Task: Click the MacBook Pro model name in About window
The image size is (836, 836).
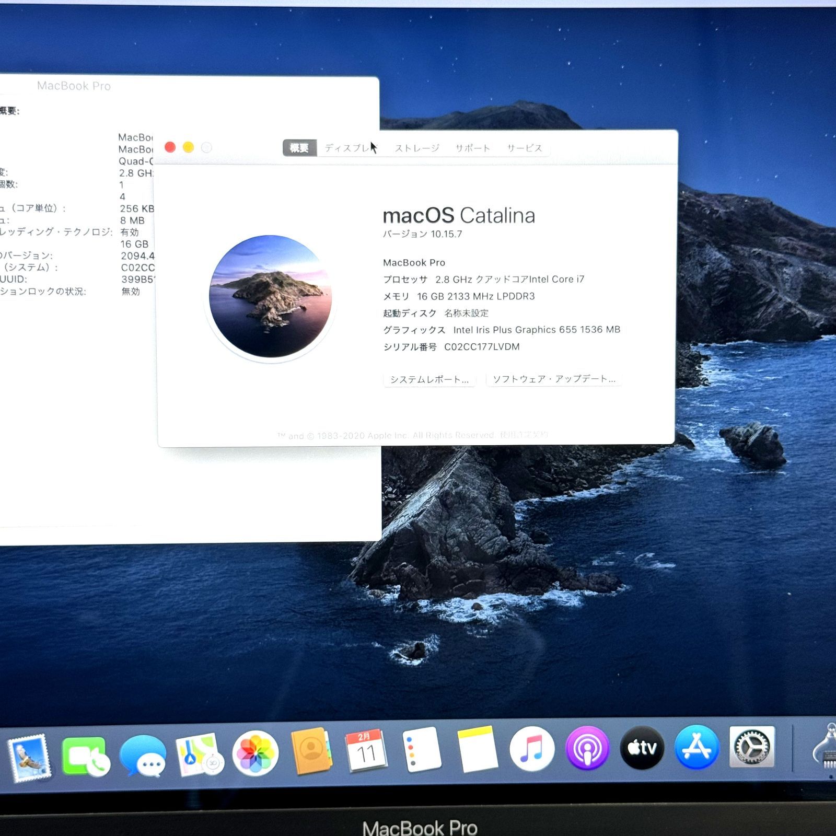Action: pyautogui.click(x=414, y=262)
